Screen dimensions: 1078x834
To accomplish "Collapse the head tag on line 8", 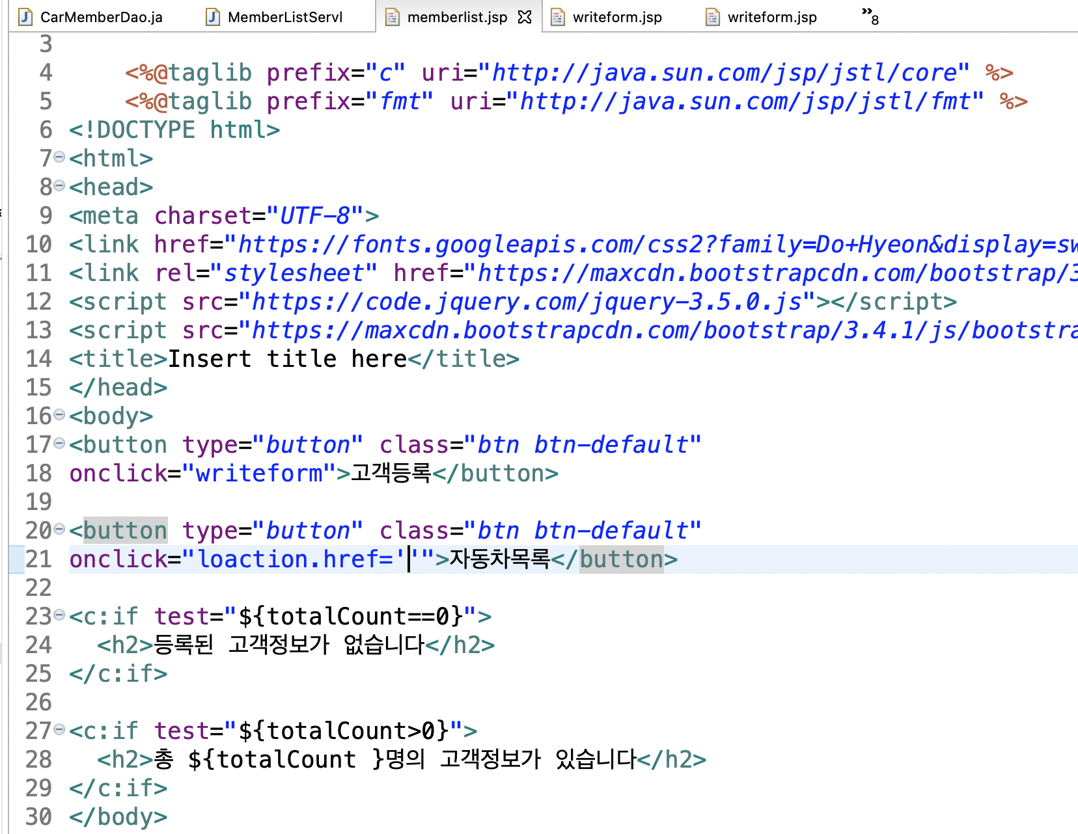I will [x=59, y=185].
